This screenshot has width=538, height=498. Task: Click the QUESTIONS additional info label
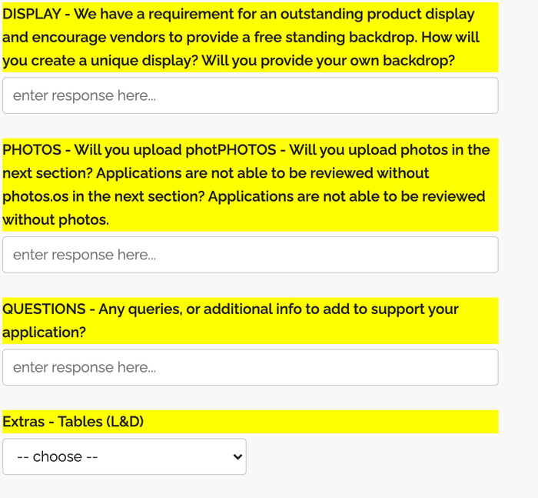click(250, 321)
